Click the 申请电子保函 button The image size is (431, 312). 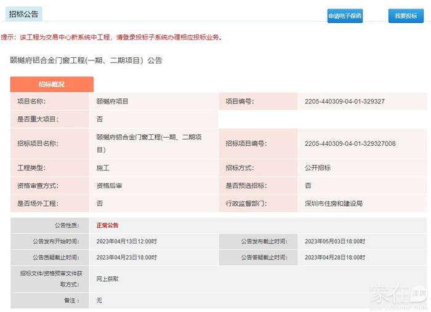click(345, 16)
